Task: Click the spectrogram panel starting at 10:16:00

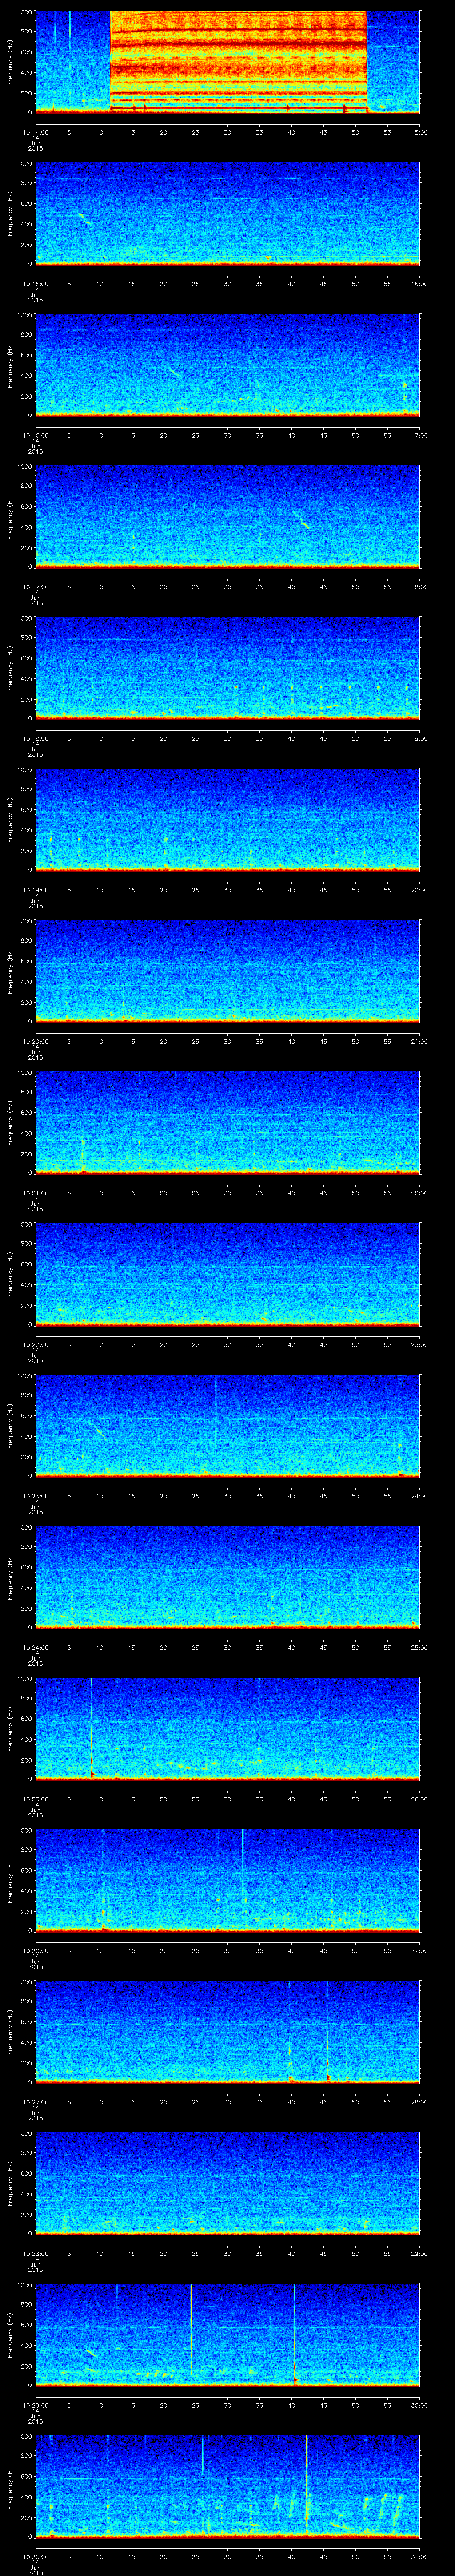Action: (x=227, y=364)
